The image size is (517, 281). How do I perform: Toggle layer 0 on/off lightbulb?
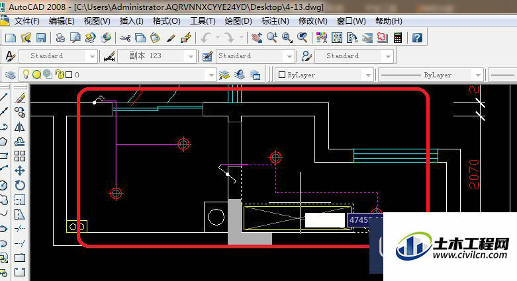click(x=26, y=75)
